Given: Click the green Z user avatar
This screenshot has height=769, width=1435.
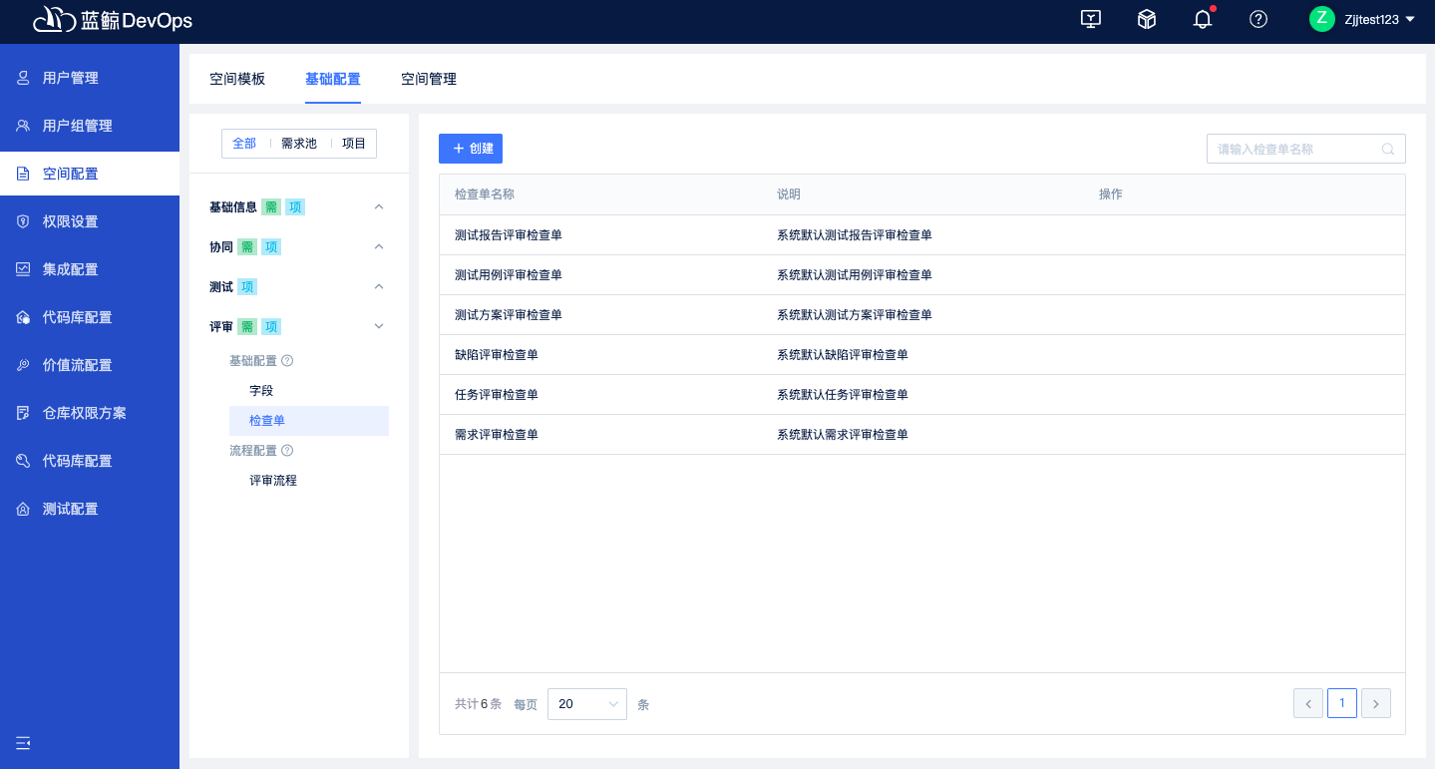Looking at the screenshot, I should pyautogui.click(x=1321, y=19).
